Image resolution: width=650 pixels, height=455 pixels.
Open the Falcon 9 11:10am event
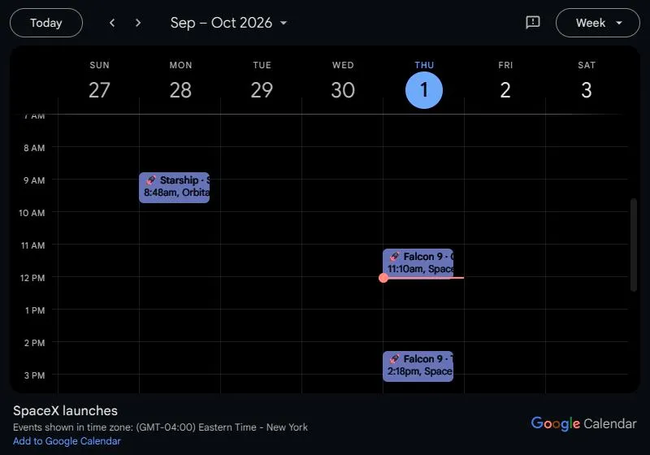[418, 262]
